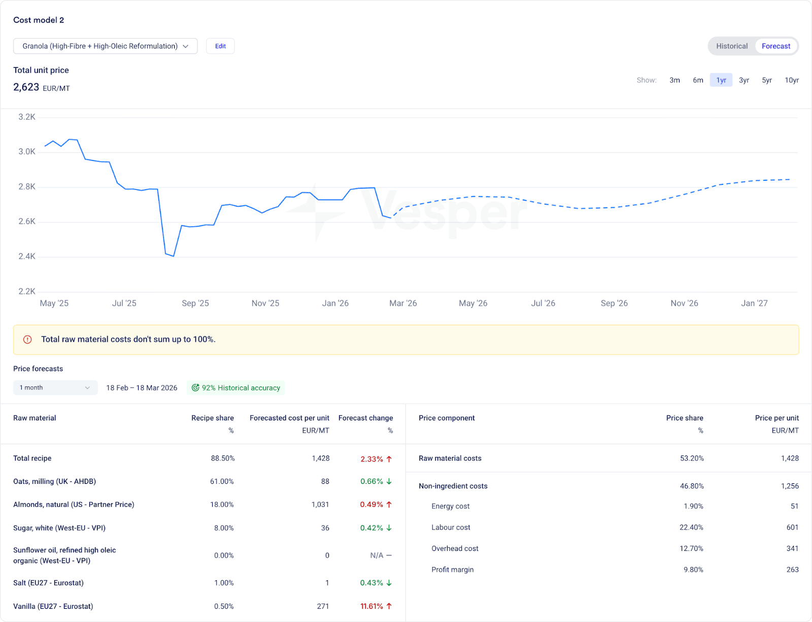
Task: Click the green down arrow for Salt
Action: pyautogui.click(x=389, y=583)
